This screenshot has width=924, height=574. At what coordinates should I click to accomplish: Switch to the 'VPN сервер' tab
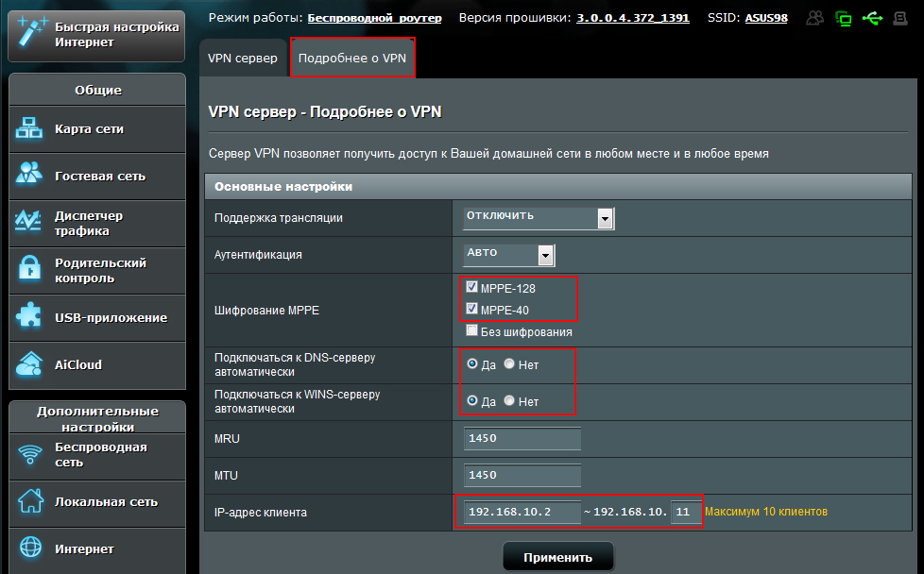(x=243, y=58)
